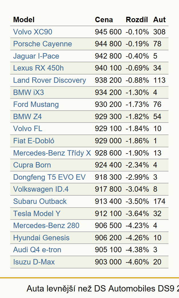Image resolution: width=179 pixels, height=298 pixels.
Task: Open Land Rover Discovery model page
Action: [x=50, y=80]
